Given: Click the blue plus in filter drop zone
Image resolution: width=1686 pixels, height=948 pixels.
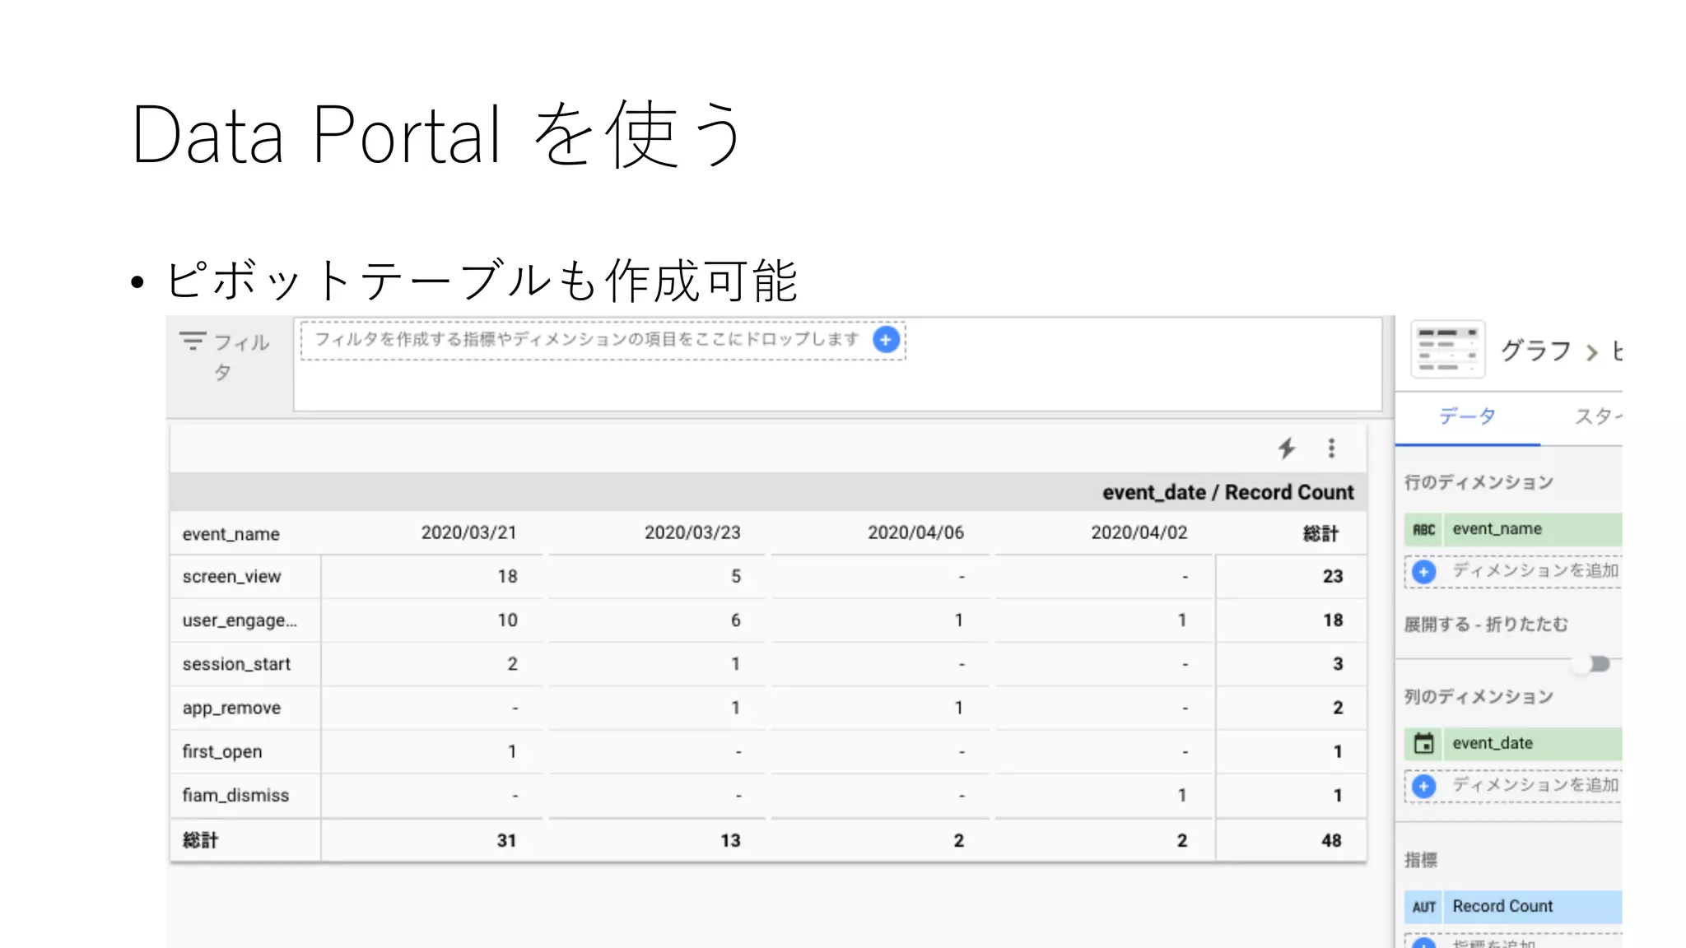Looking at the screenshot, I should point(886,340).
